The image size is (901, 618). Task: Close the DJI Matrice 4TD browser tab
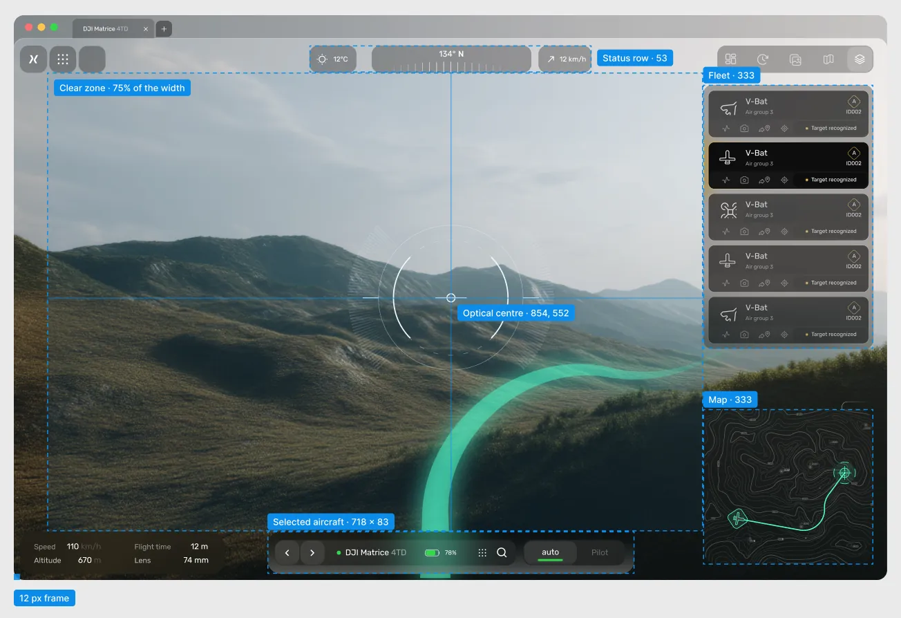coord(145,29)
